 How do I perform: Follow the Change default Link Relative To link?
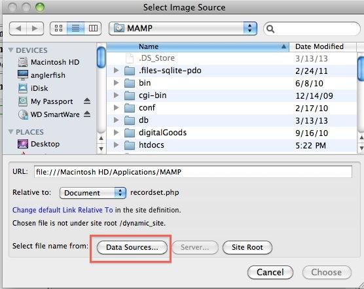(x=63, y=210)
